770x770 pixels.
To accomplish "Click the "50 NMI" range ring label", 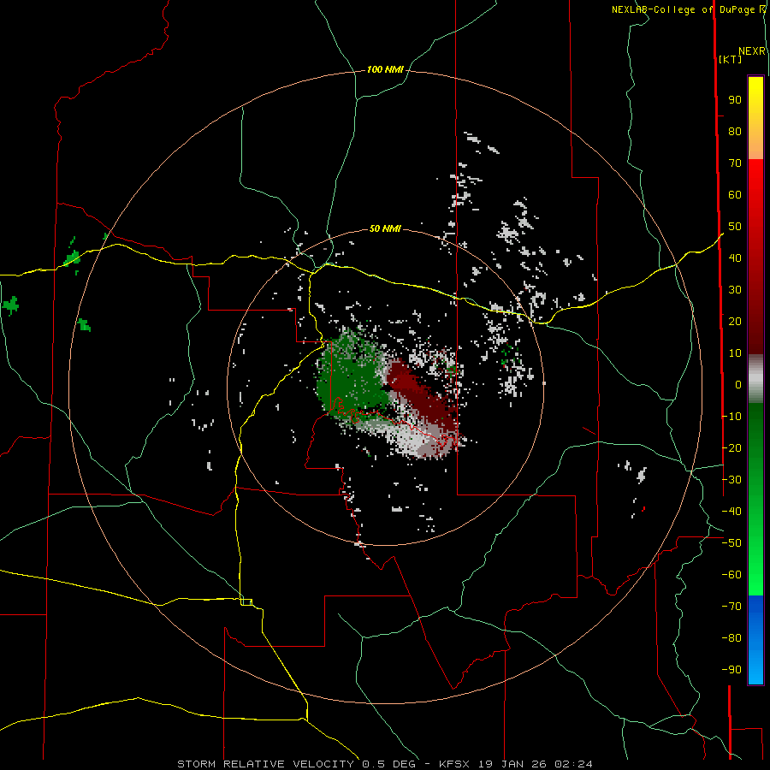I will point(385,228).
